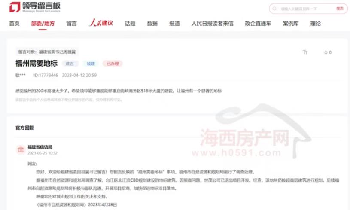This screenshot has width=350, height=210.
Task: Go to the 首页 home tab
Action: coord(14,24)
